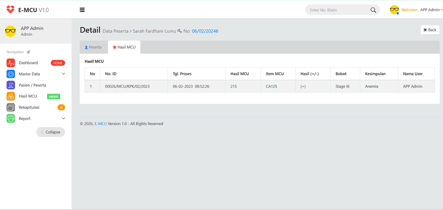Click the key icon beside participant name

point(180,31)
